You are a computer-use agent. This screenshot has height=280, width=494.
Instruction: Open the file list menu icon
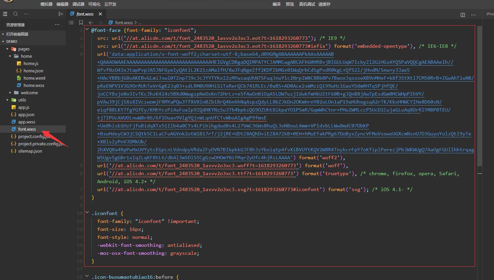coord(5,14)
